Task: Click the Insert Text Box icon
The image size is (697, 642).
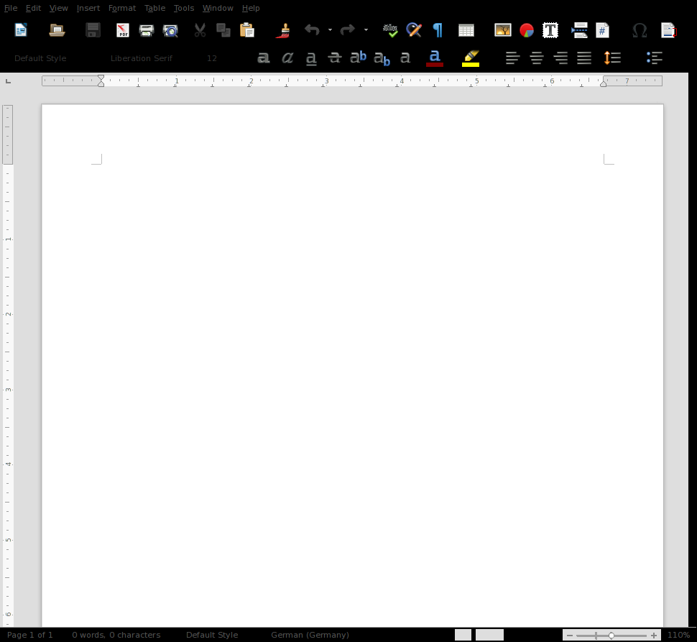Action: pyautogui.click(x=550, y=30)
